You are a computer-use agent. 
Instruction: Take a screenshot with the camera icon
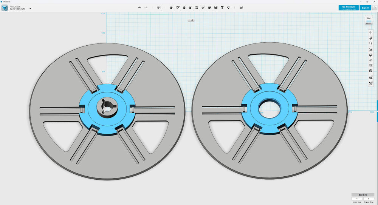(x=371, y=71)
